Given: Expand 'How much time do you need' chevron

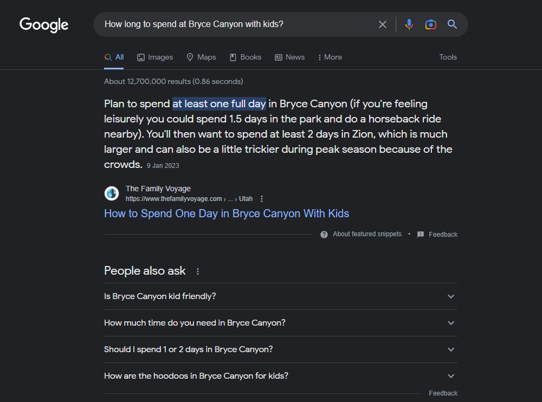Looking at the screenshot, I should (x=451, y=323).
